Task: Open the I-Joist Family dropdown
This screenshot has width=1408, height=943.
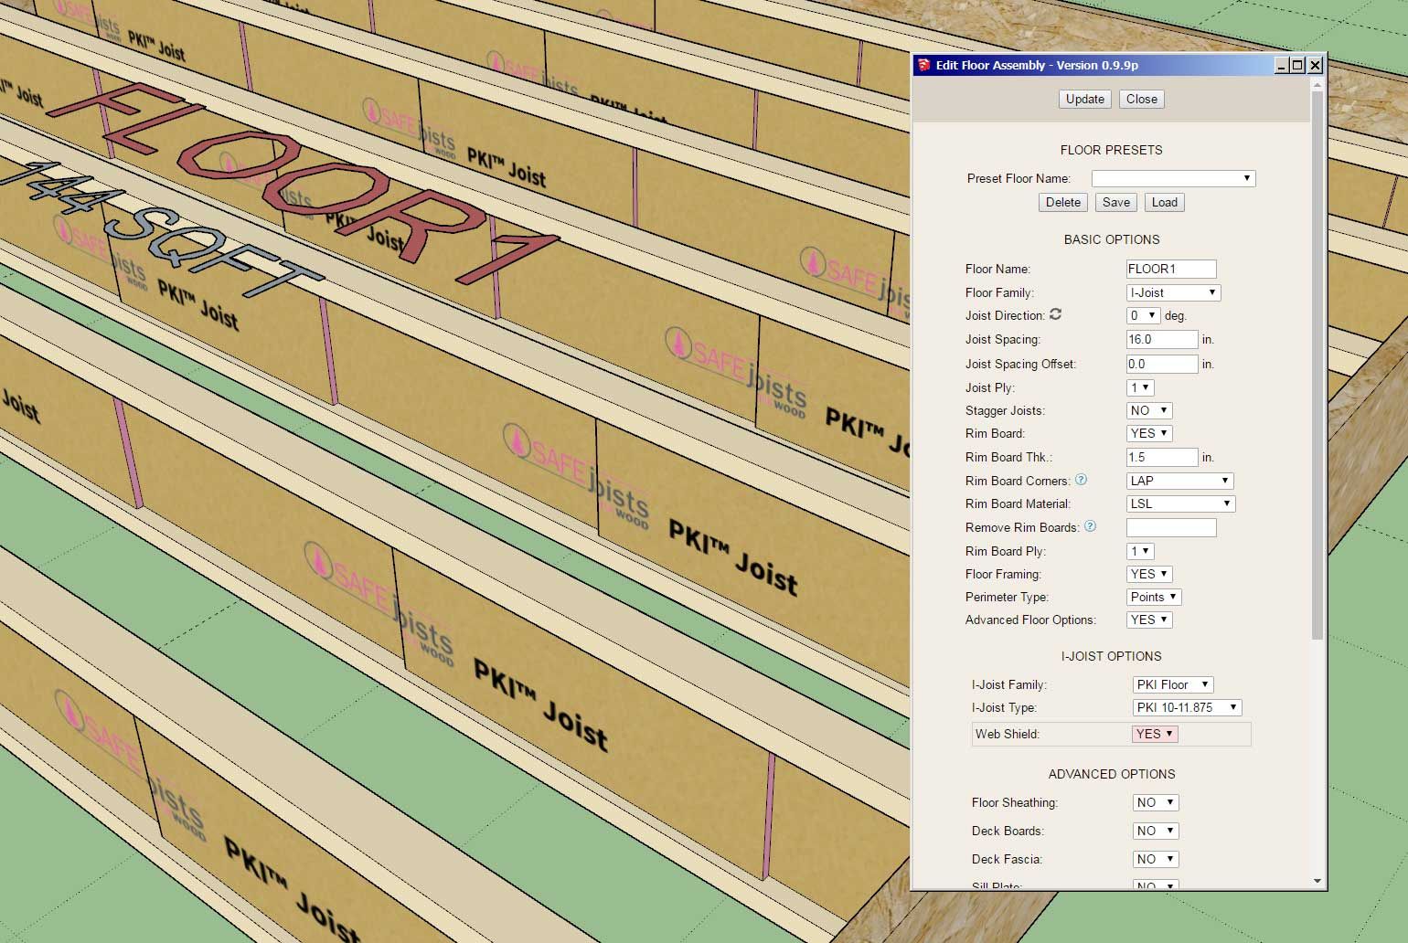Action: tap(1173, 684)
